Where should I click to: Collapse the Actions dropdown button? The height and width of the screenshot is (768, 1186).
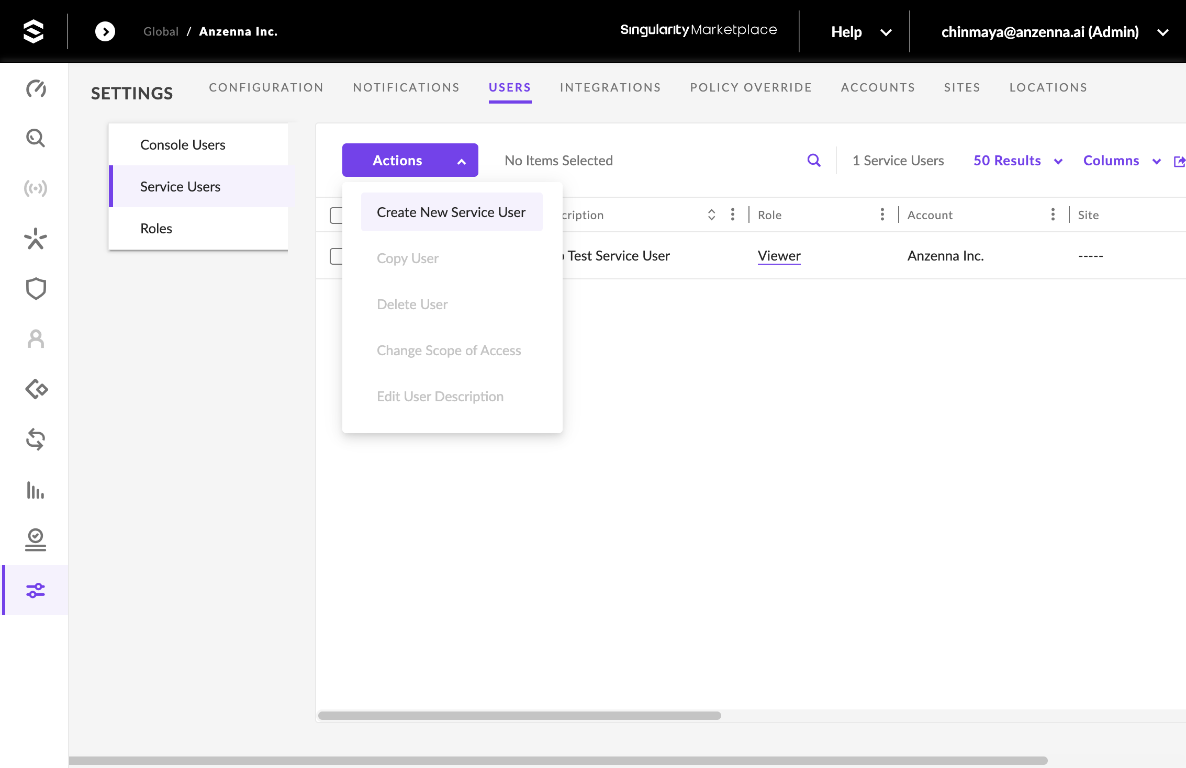point(410,160)
